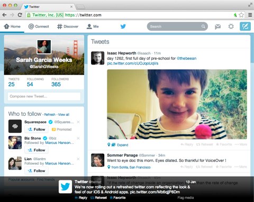This screenshot has width=254, height=202.
Task: Reply to Sommer Panage's tweet
Action: [x=187, y=167]
